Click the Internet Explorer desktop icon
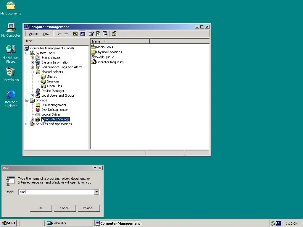303x227 pixels. [11, 94]
